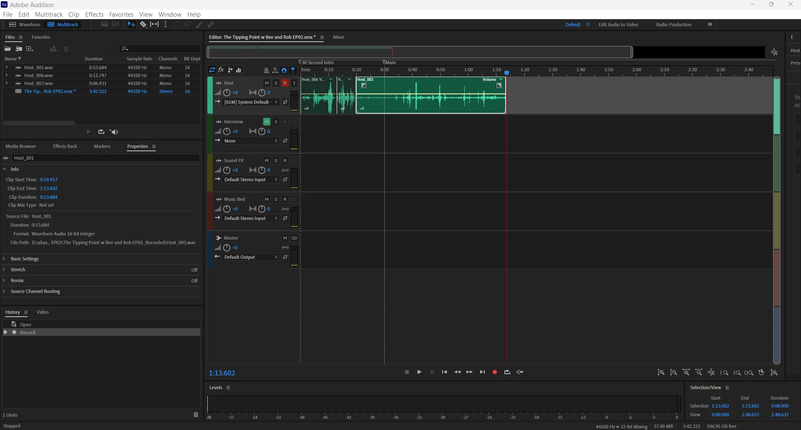Disarm recording on the Host track
Screen dimensions: 801x430
(285, 83)
